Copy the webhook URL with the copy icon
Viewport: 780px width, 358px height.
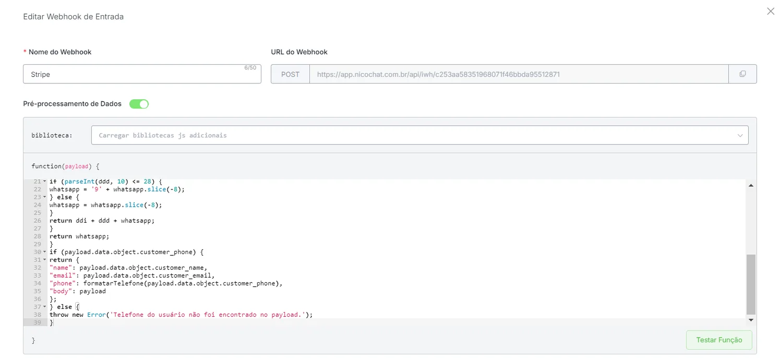pos(742,74)
